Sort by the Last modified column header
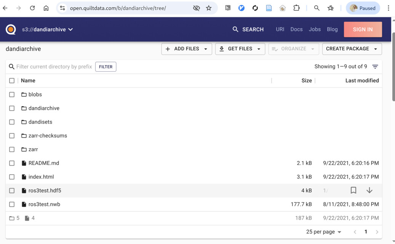395x244 pixels. (x=362, y=81)
